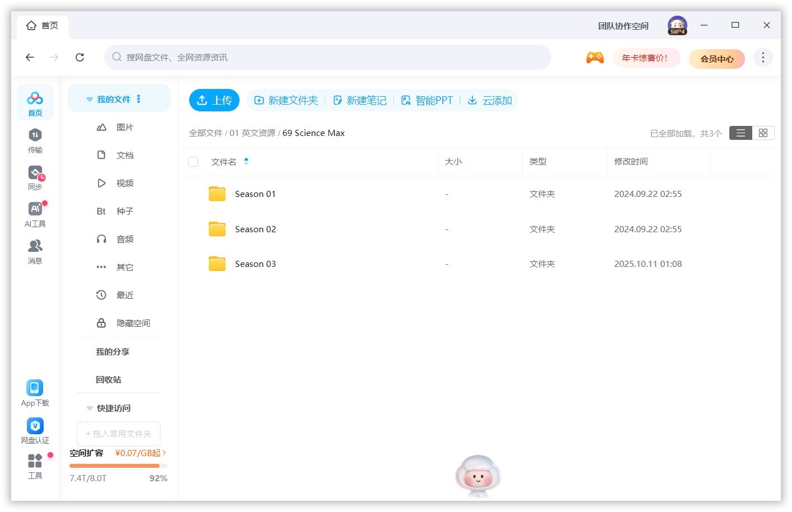
Task: Open the 音频 category
Action: click(x=124, y=239)
